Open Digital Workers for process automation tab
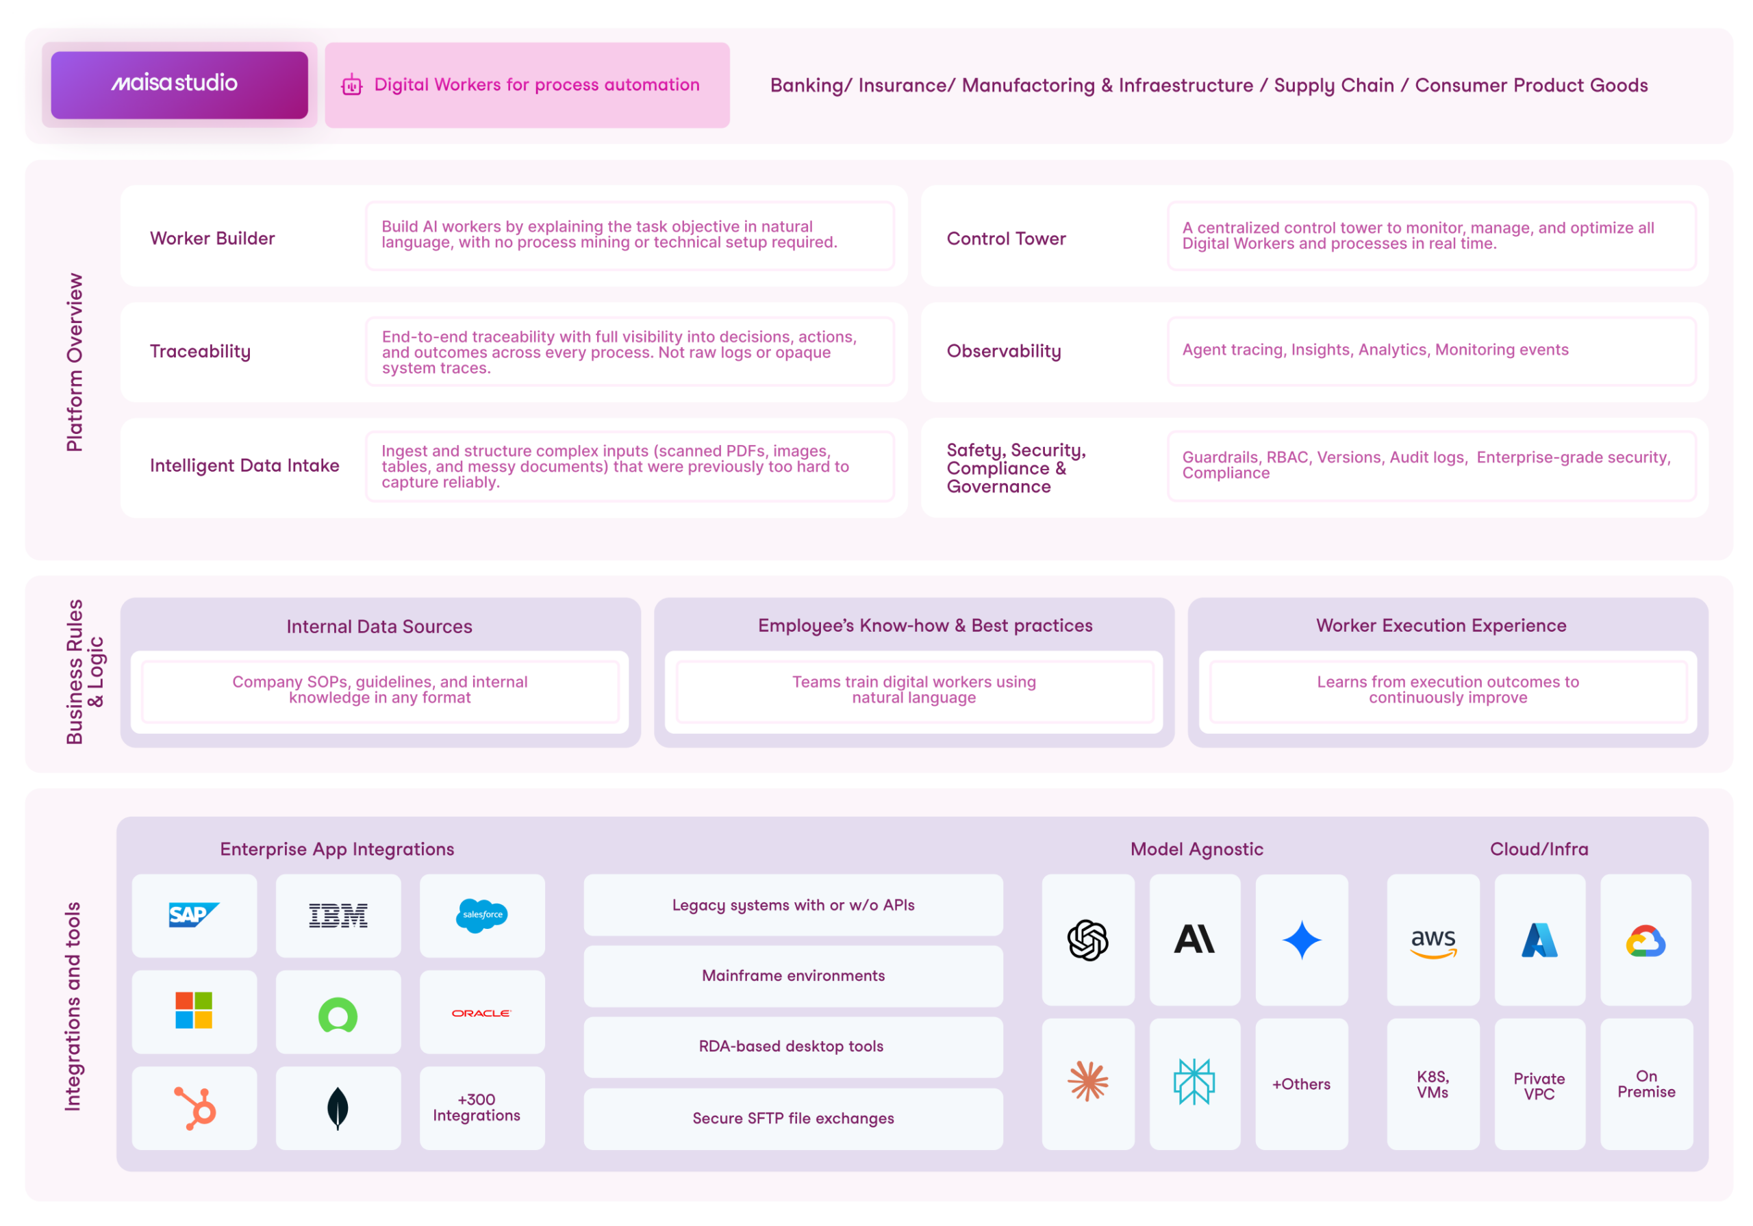 527,85
